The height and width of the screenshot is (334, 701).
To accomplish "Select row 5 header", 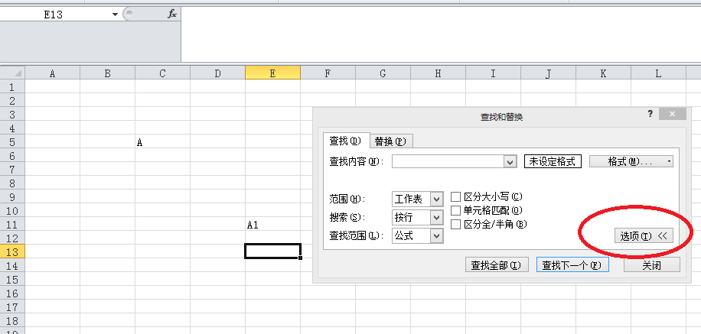I will click(12, 142).
